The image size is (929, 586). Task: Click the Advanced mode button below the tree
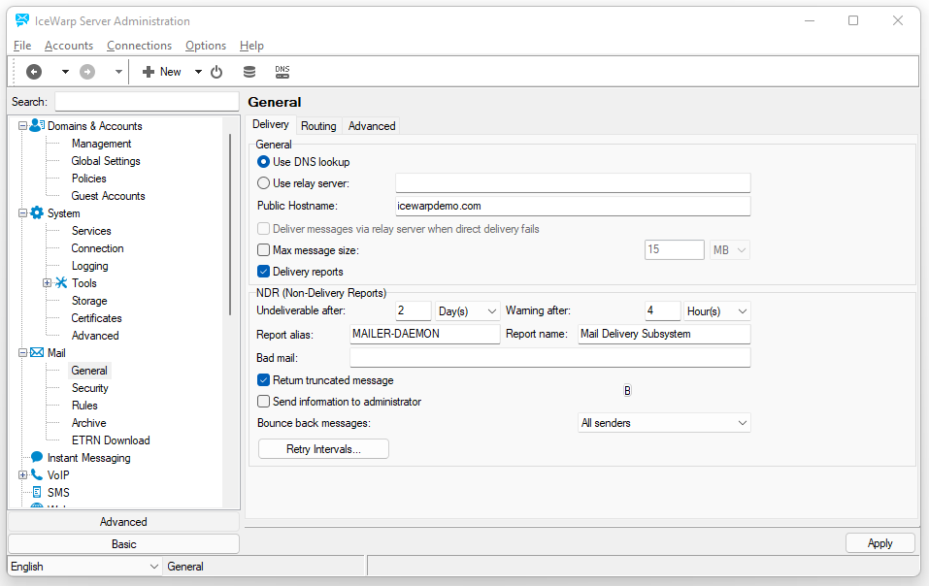click(x=123, y=521)
